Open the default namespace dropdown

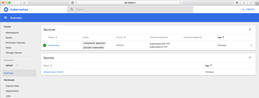tap(12, 65)
